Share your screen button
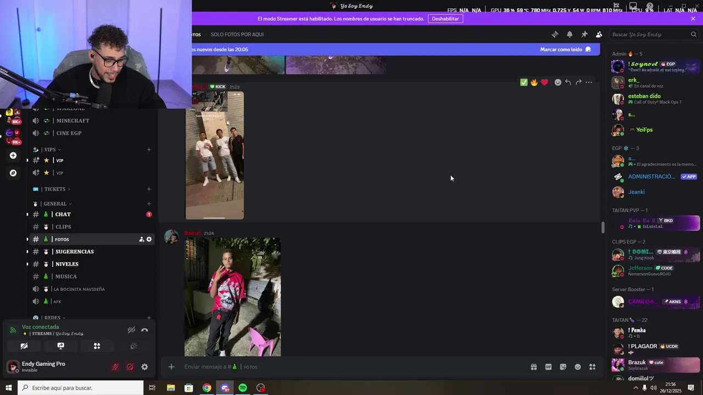This screenshot has width=703, height=395. 60,346
